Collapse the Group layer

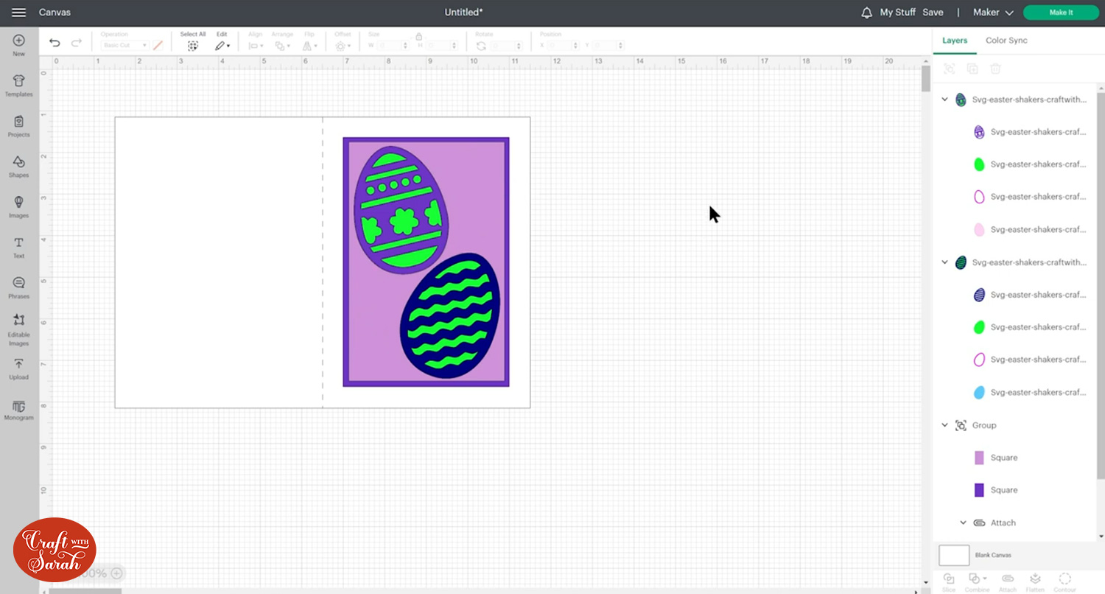(x=944, y=425)
